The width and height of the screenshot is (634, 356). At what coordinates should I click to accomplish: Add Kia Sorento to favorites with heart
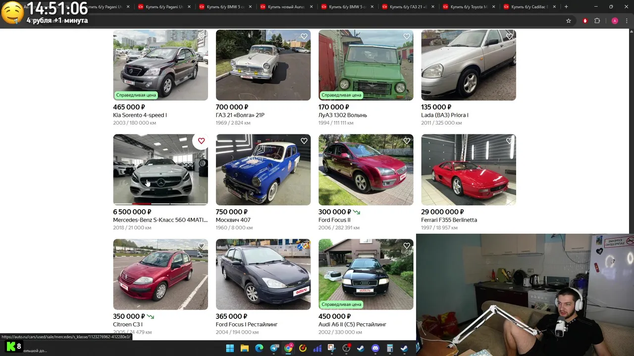201,37
